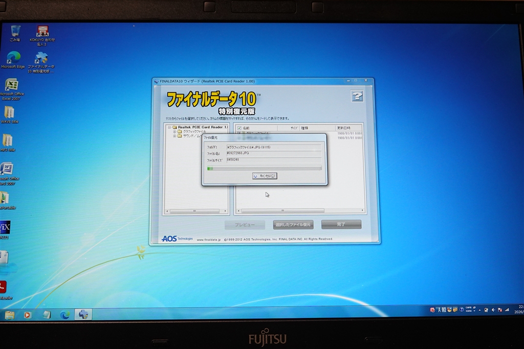Click the file list horizontal scrollbar

(300, 211)
